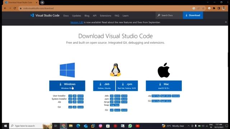Download the Mac build button
Screen dimensions: 230x129
coord(164,86)
